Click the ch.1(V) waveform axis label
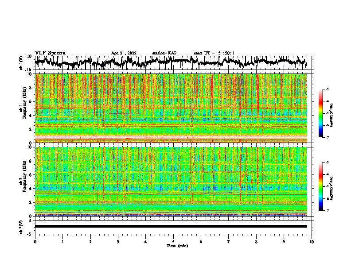The height and width of the screenshot is (271, 351). [x=21, y=63]
